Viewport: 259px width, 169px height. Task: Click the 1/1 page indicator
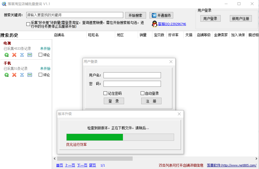tap(103, 165)
